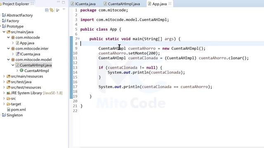Expand App.java in the tree
264x148 pixels.
click(x=13, y=43)
